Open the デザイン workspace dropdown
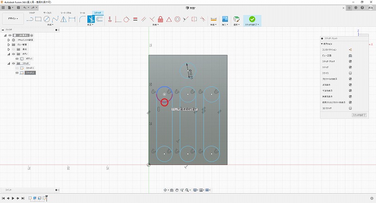 13,19
